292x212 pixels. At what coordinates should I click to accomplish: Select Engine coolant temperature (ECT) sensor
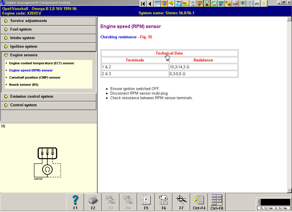pos(42,63)
